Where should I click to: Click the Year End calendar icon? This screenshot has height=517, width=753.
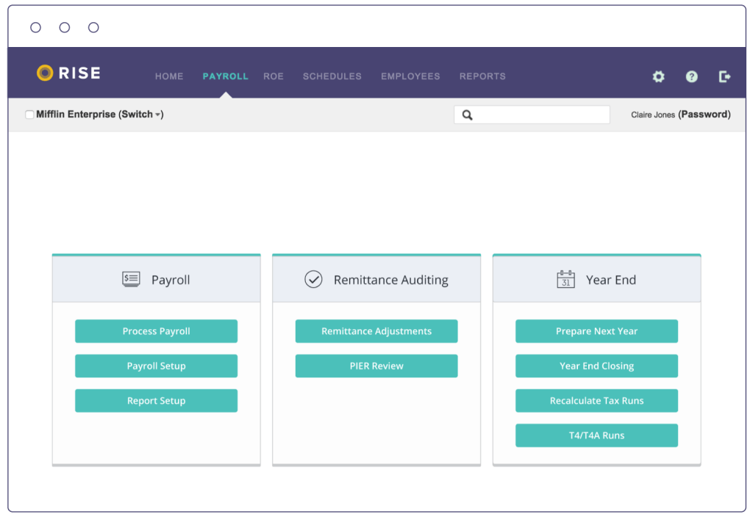pos(565,279)
